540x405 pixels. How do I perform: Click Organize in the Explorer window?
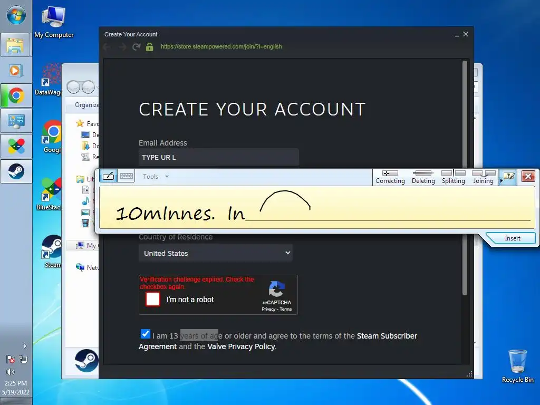coord(86,105)
